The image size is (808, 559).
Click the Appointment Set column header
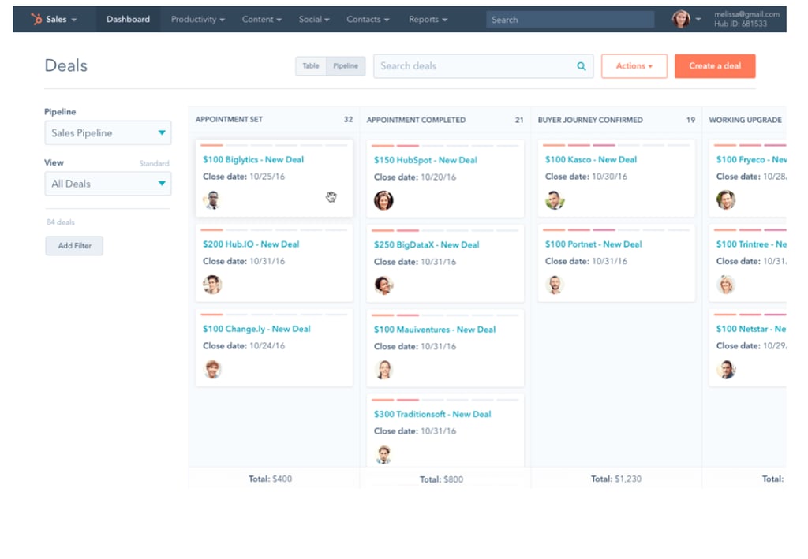[229, 119]
